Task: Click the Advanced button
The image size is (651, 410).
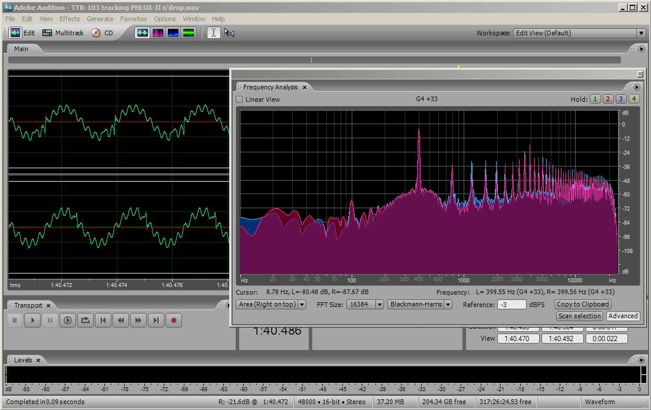Action: [623, 316]
